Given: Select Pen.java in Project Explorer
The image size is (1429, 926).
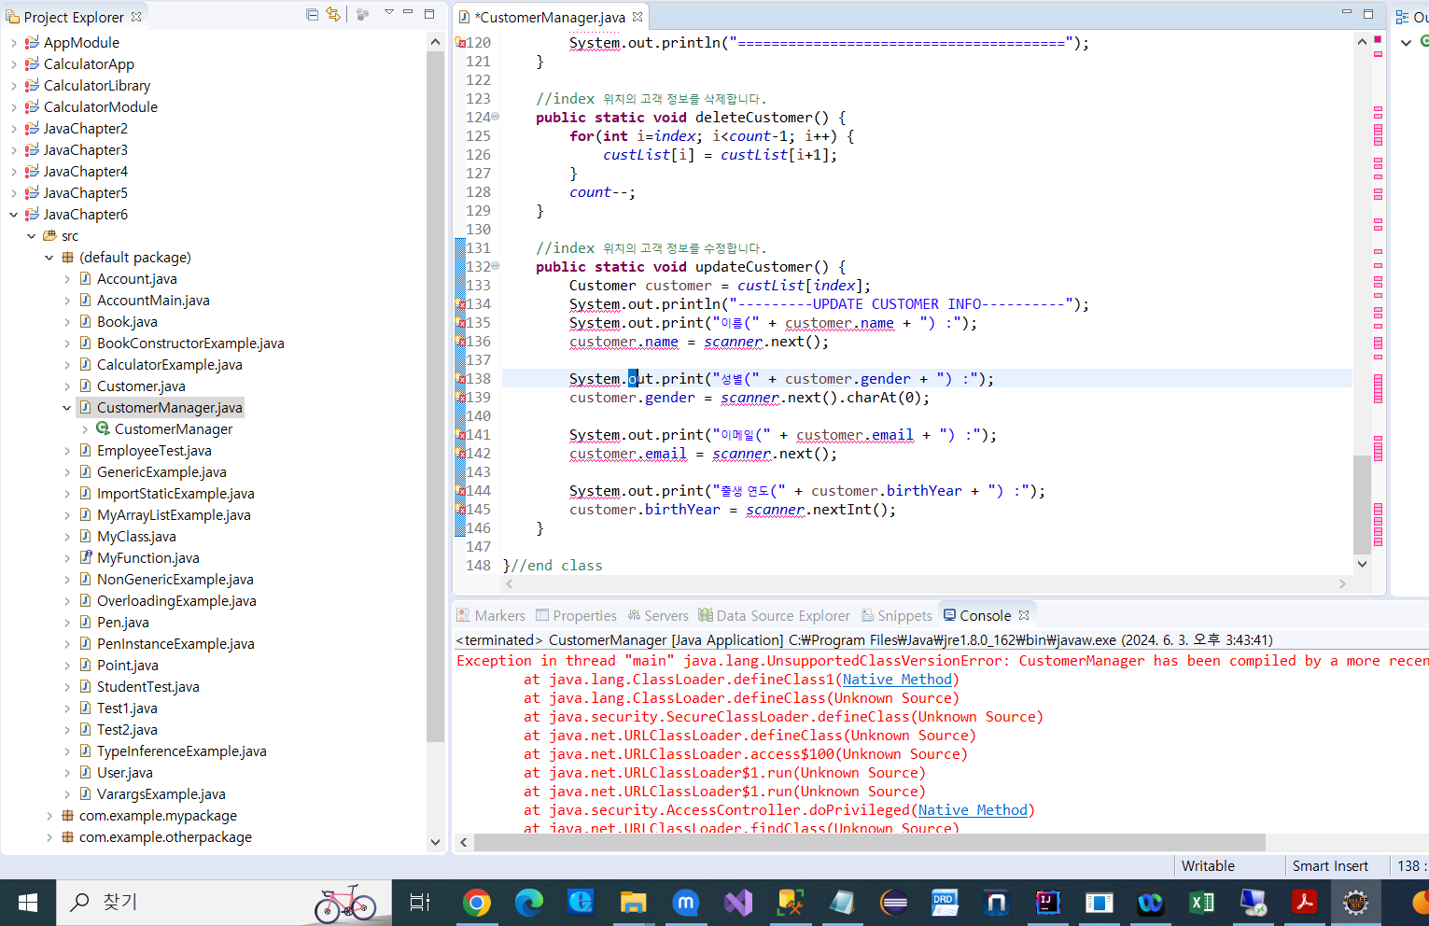Looking at the screenshot, I should tap(122, 623).
